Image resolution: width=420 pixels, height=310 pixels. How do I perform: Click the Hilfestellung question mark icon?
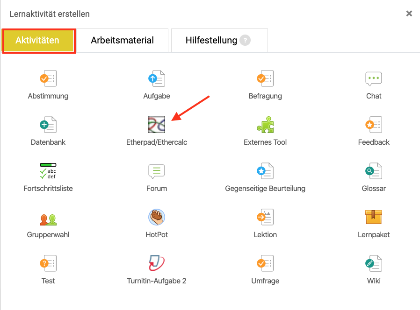point(245,41)
